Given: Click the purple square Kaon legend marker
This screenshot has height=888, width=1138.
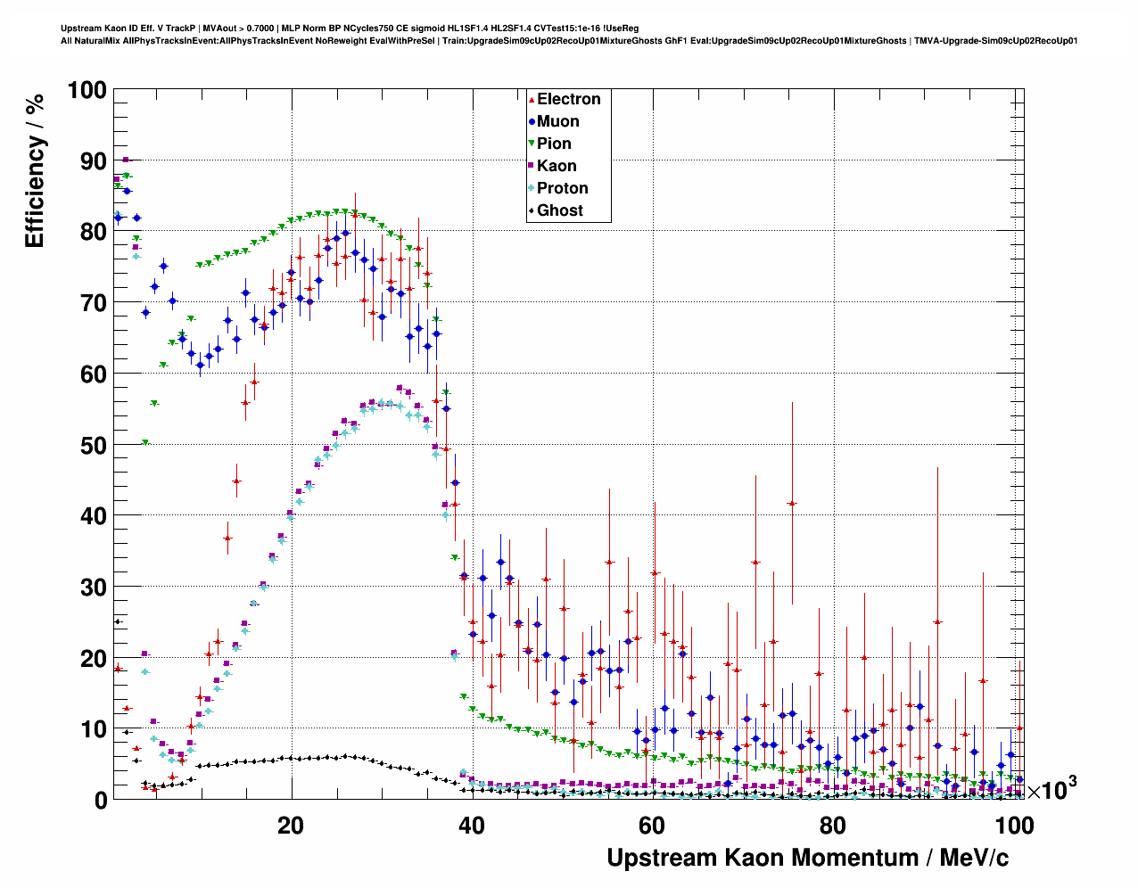Looking at the screenshot, I should (x=532, y=167).
